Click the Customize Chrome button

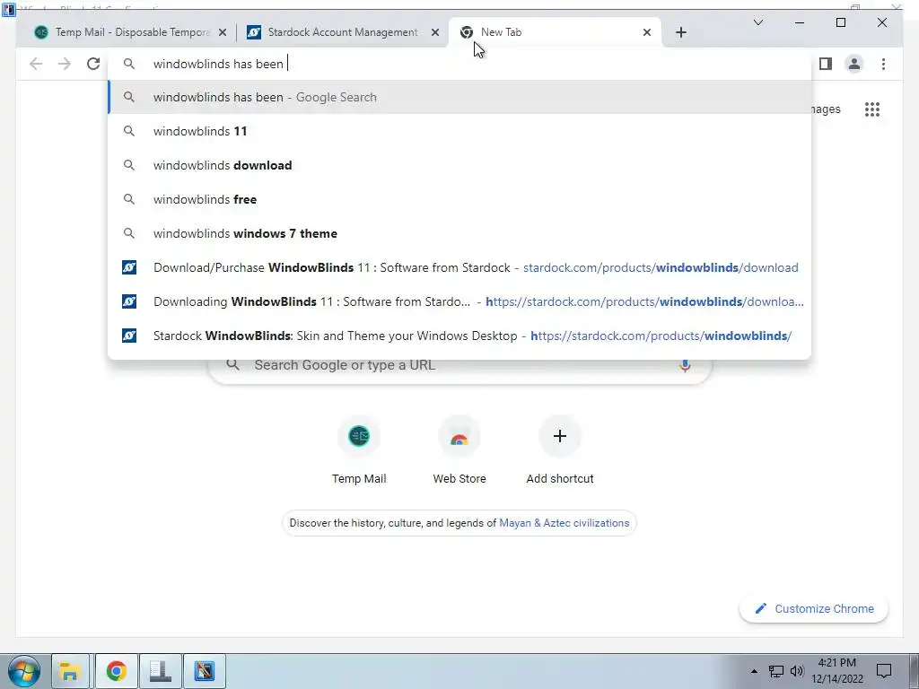tap(813, 609)
